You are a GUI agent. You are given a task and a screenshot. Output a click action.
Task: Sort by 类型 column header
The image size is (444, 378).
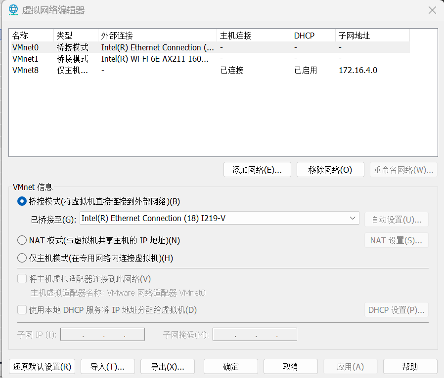[x=76, y=36]
